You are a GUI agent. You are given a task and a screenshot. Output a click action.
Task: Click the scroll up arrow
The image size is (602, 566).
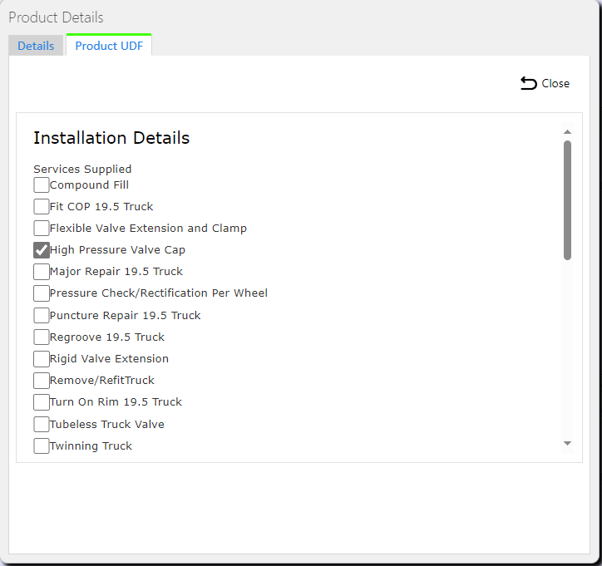pos(567,132)
